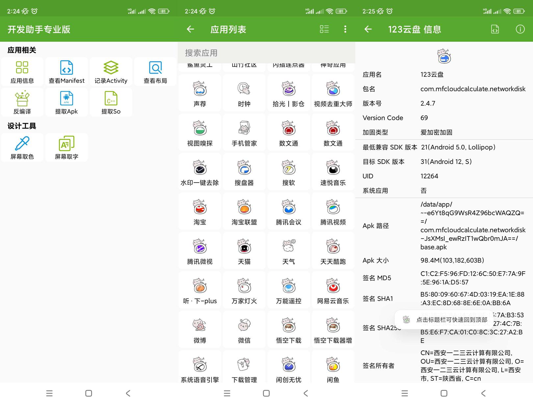Viewport: 533px width, 404px height.
Task: Go back from the 应用列表 screen
Action: tap(190, 29)
